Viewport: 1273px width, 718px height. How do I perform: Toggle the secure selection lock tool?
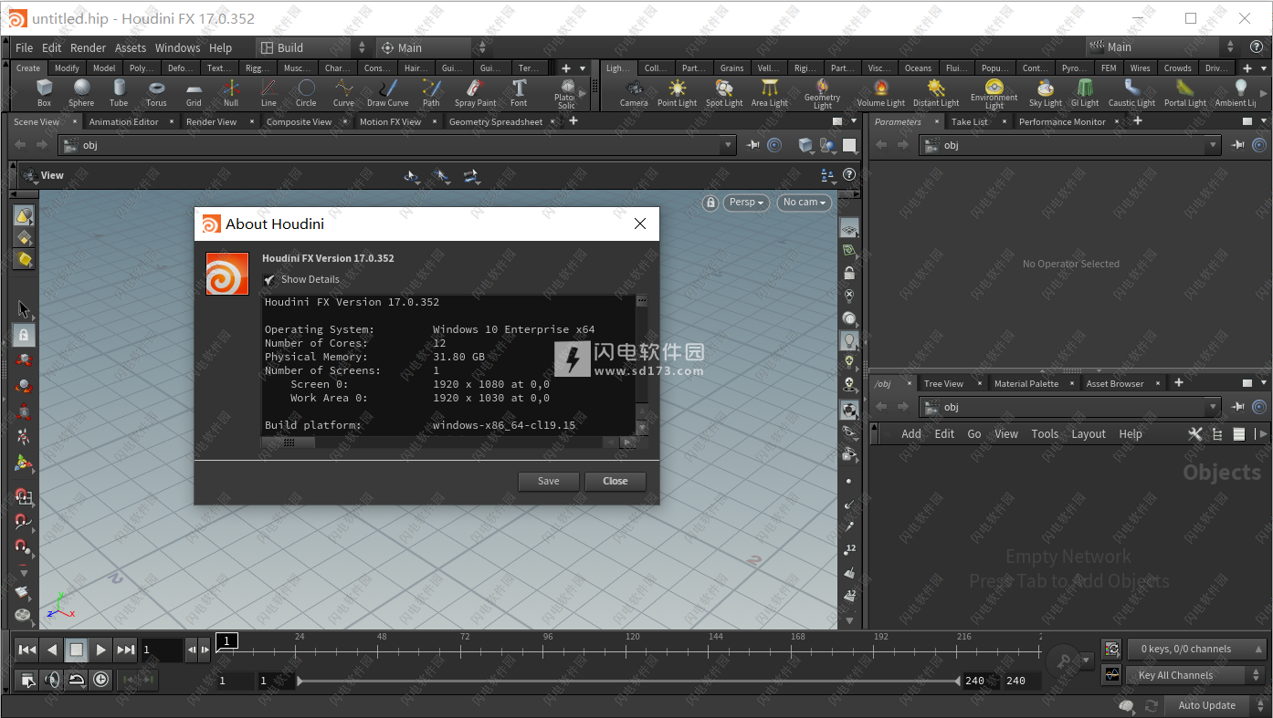pos(24,335)
